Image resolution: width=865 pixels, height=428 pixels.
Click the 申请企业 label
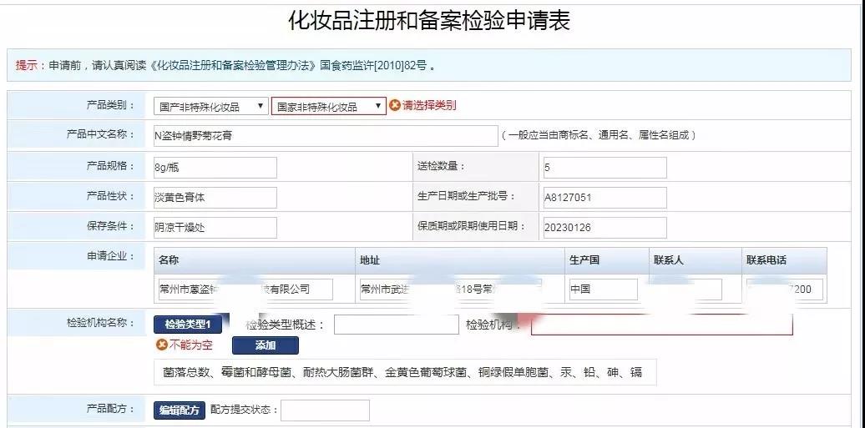click(110, 256)
